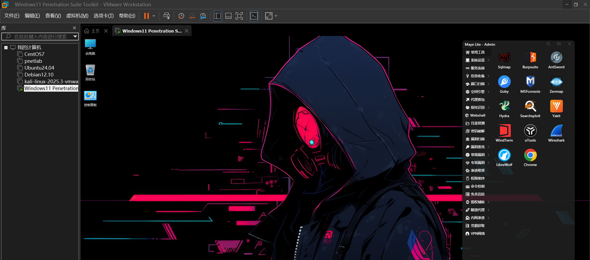Click the library search input field

tap(40, 37)
